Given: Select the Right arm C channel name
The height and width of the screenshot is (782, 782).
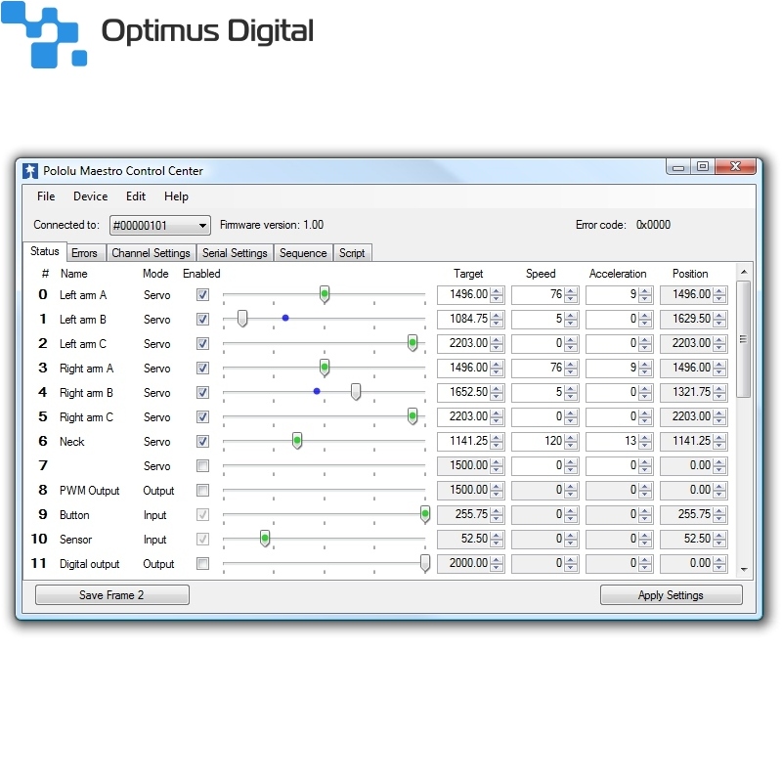Looking at the screenshot, I should (x=86, y=417).
